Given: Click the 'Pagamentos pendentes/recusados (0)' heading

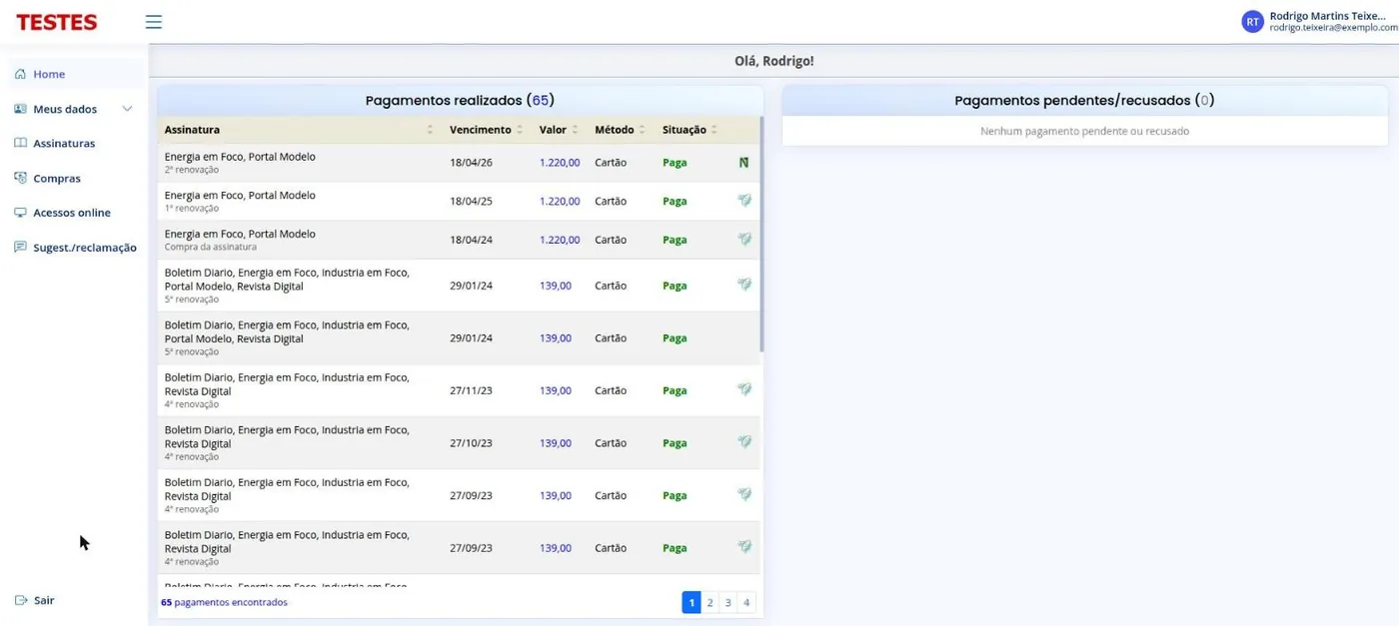Looking at the screenshot, I should (x=1085, y=100).
